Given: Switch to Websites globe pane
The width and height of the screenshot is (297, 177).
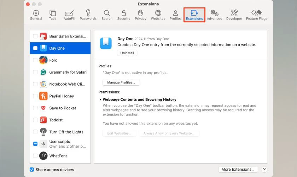Looking at the screenshot, I should tap(158, 15).
